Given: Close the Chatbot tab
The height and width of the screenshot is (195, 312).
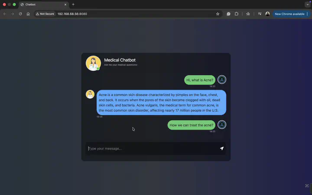Looking at the screenshot, I should tap(65, 4).
